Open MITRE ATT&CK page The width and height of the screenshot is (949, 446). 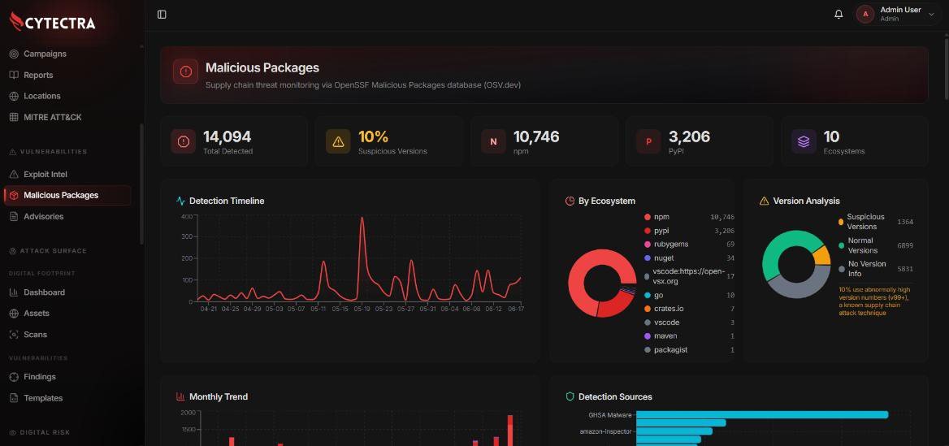tap(53, 118)
